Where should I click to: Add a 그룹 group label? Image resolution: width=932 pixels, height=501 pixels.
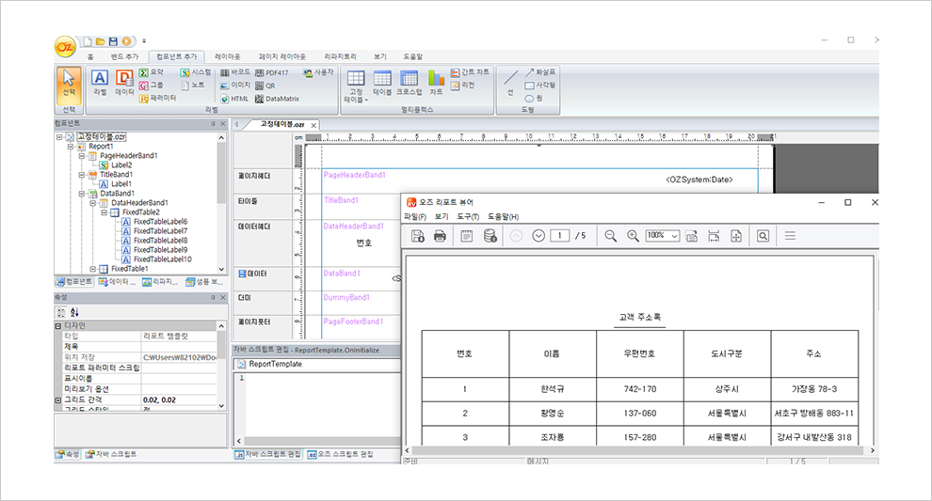151,85
